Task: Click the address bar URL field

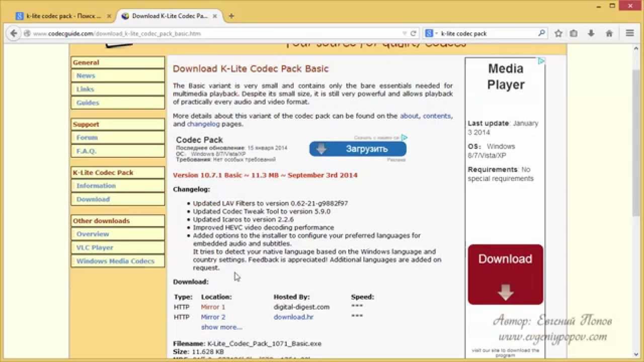Action: [x=216, y=34]
